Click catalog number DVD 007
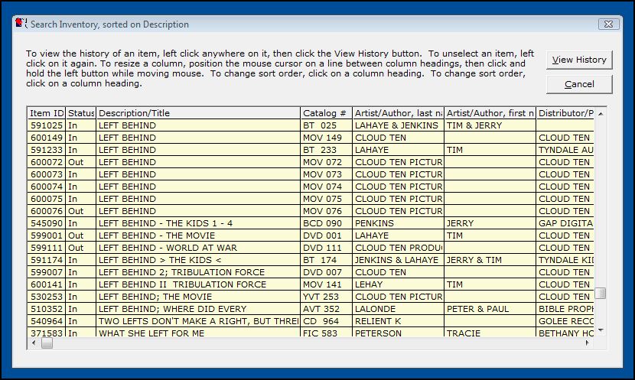635x380 pixels. (326, 272)
